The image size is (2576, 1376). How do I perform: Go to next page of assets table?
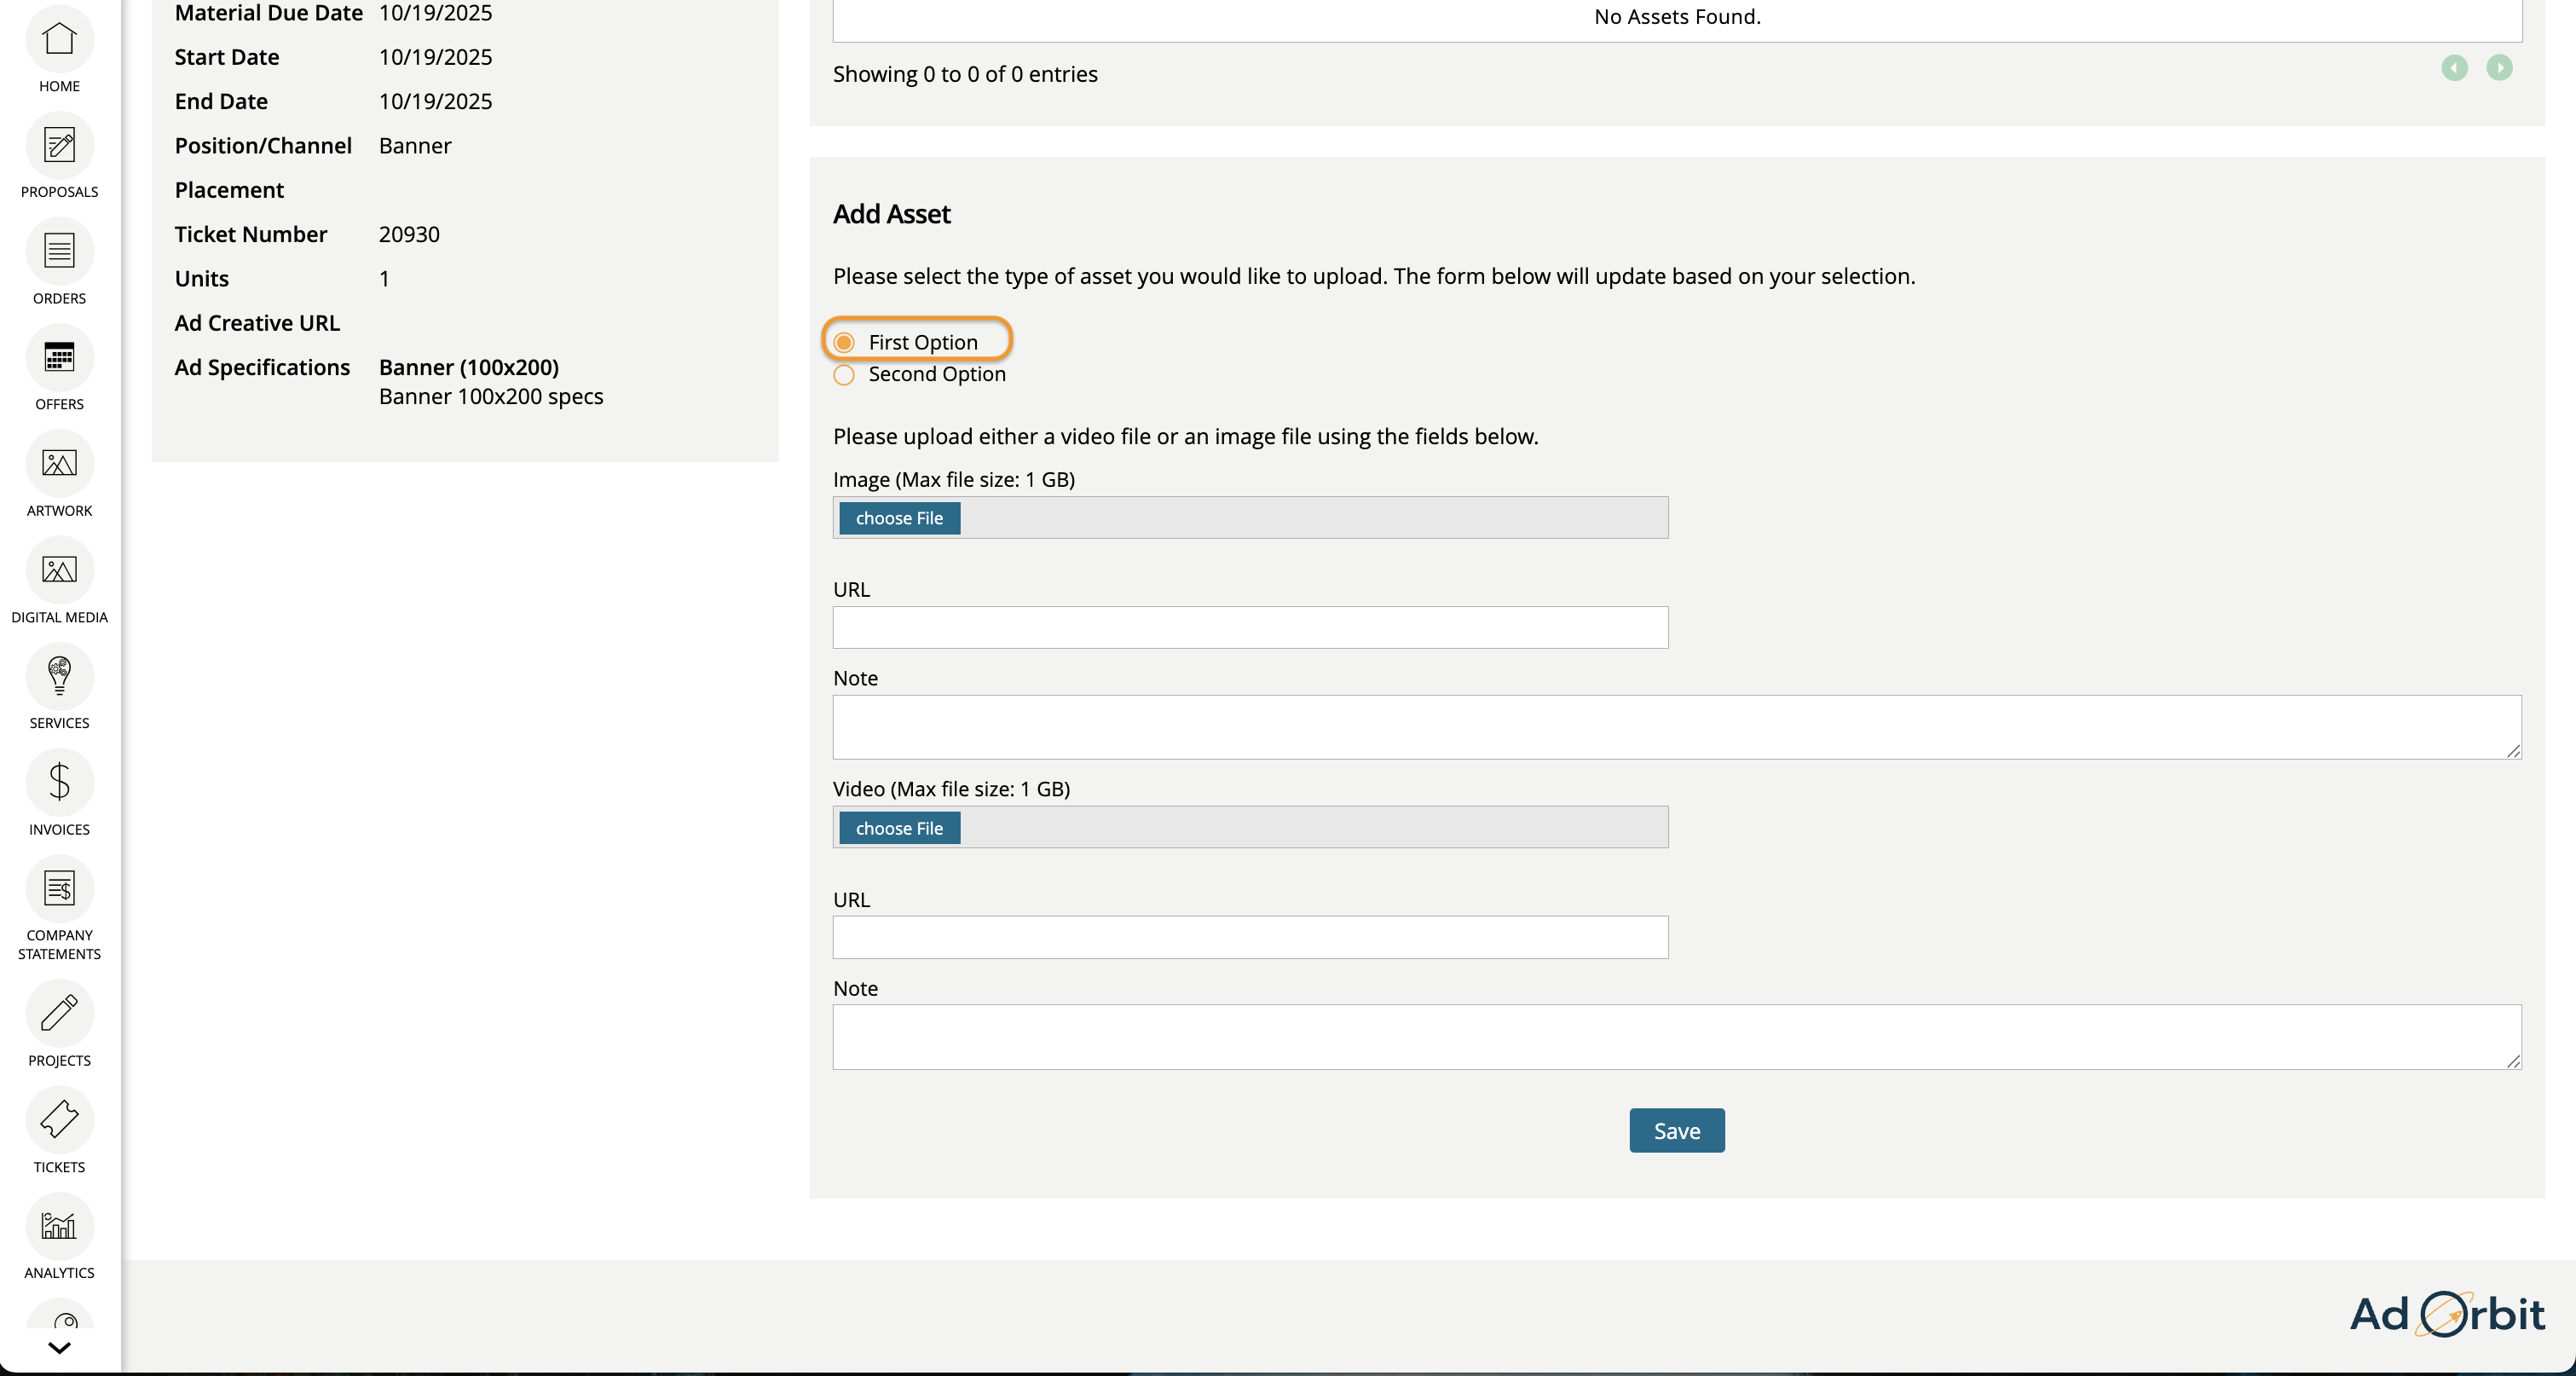tap(2498, 68)
